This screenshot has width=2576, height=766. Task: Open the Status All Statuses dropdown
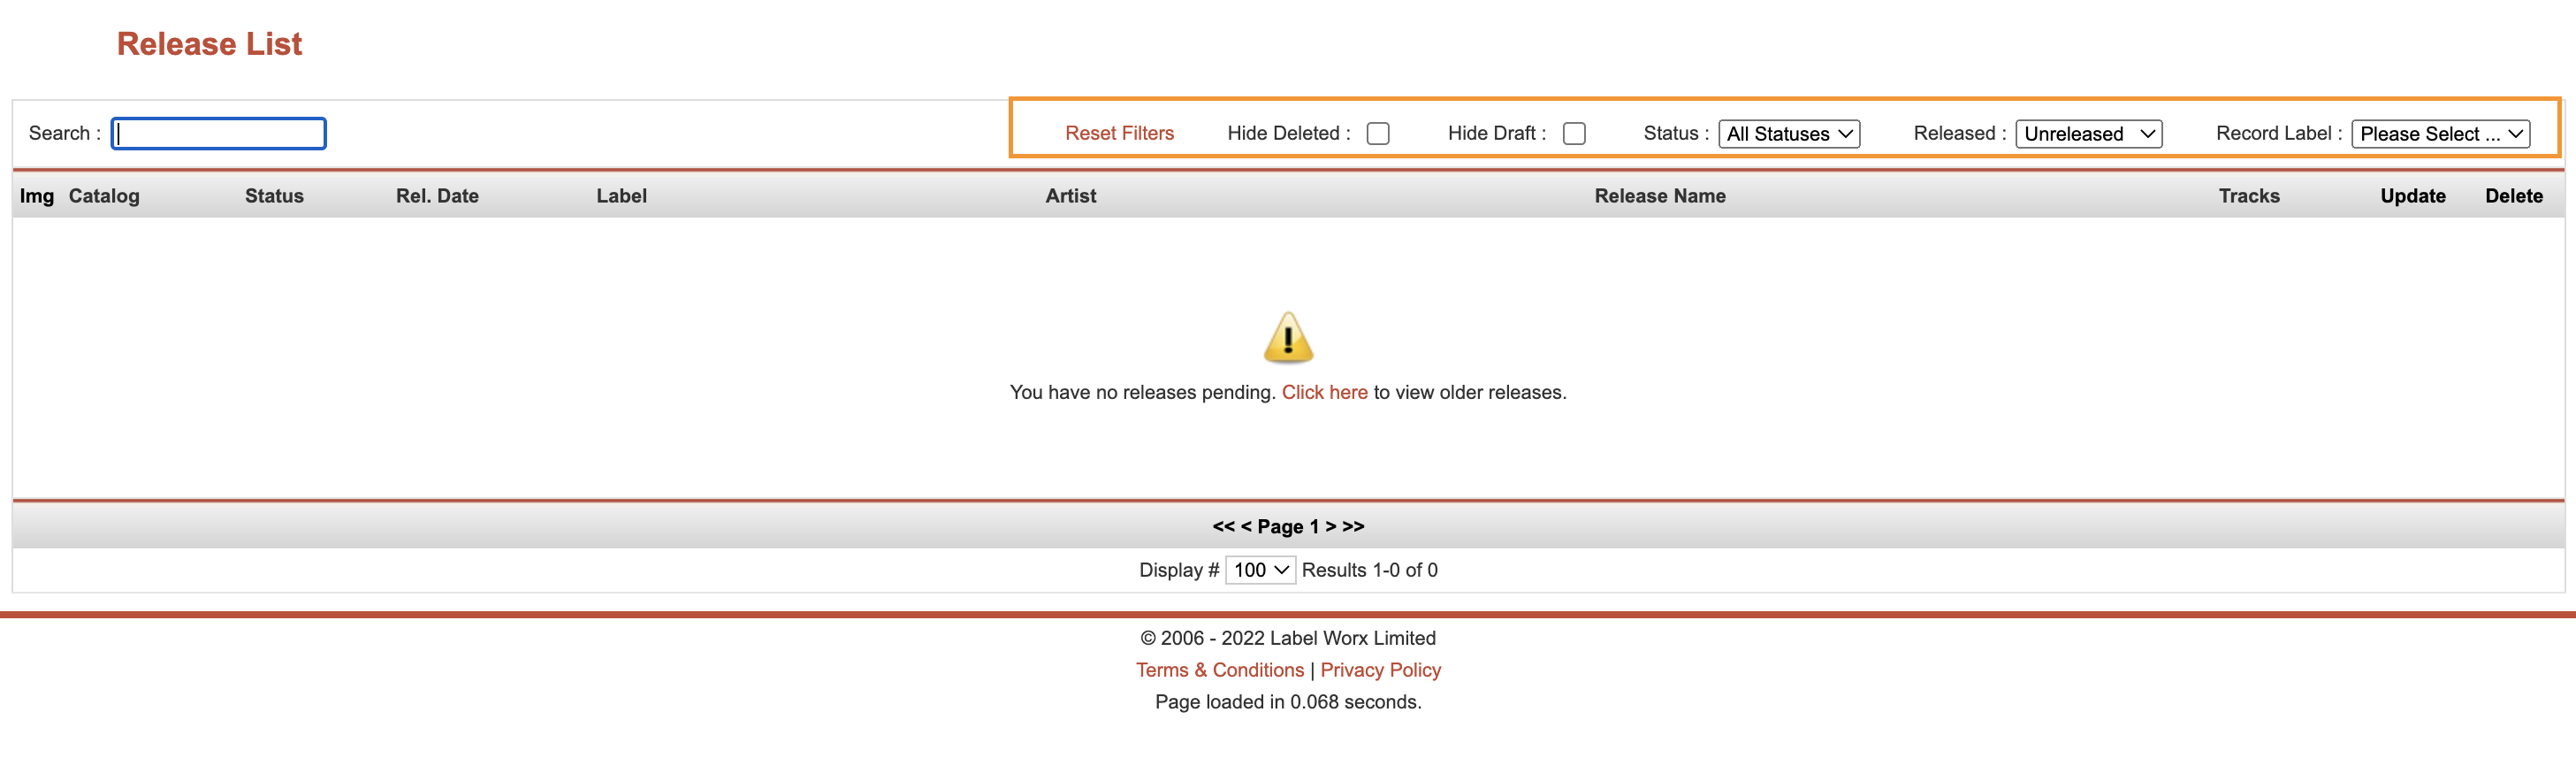tap(1789, 134)
